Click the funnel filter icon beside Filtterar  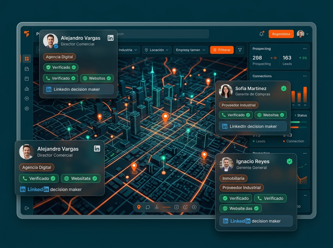pyautogui.click(x=240, y=50)
